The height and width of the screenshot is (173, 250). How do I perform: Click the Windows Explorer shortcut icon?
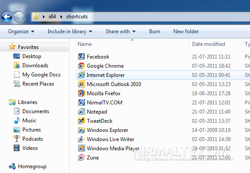coord(81,130)
